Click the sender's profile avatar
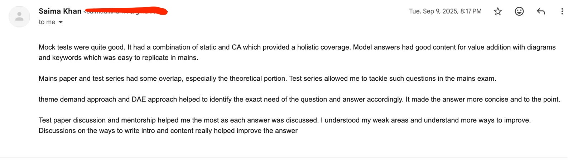The width and height of the screenshot is (573, 160). click(x=19, y=16)
